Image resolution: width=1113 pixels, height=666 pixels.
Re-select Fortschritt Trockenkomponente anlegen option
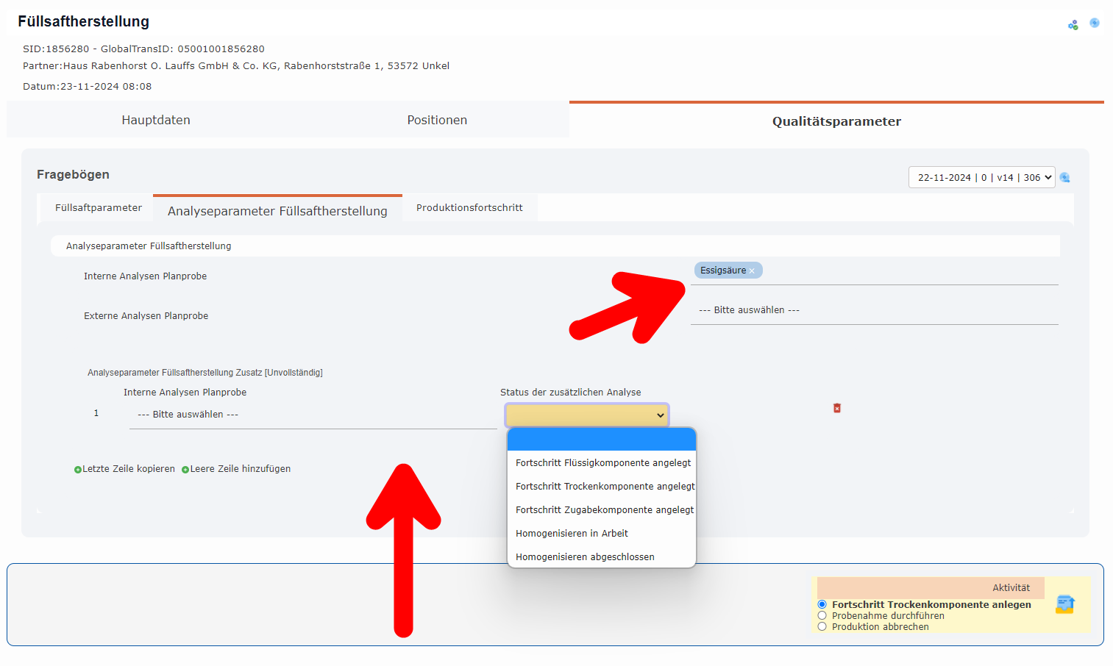click(x=822, y=604)
